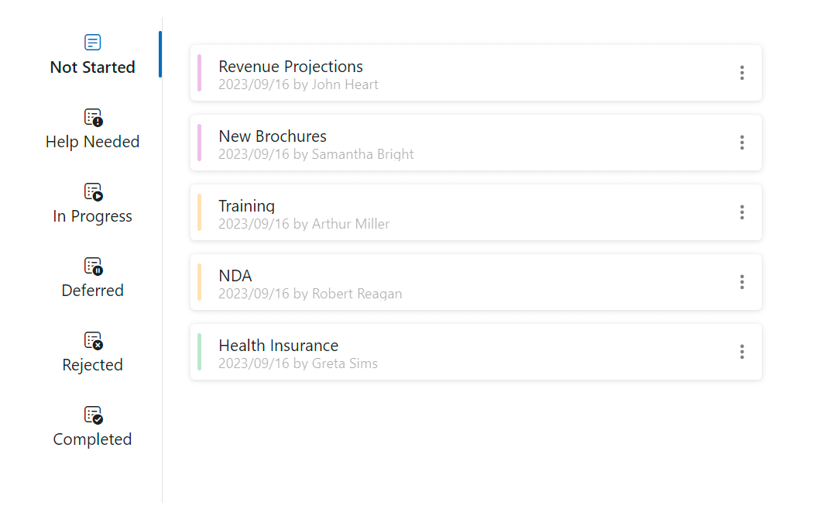Click the Completed checkmark icon
813x520 pixels.
coord(93,415)
